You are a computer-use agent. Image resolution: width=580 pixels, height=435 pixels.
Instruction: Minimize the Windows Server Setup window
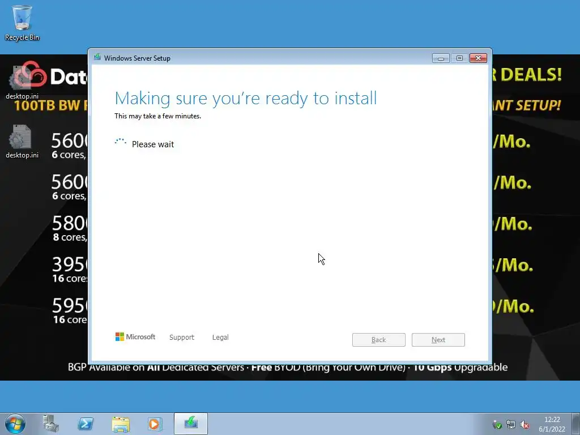[x=441, y=58]
